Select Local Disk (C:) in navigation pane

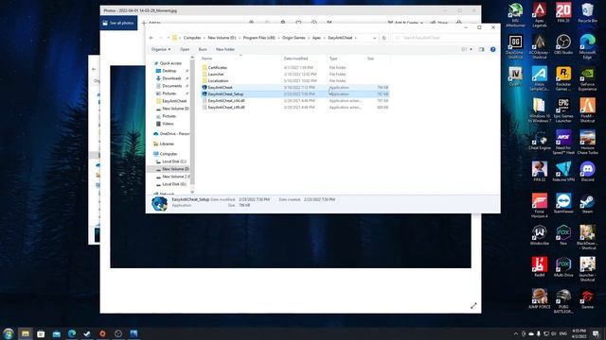tap(174, 161)
